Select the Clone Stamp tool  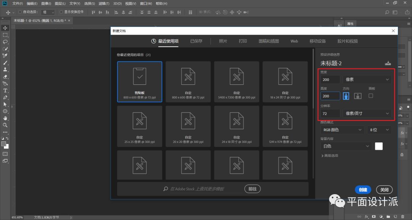5,70
